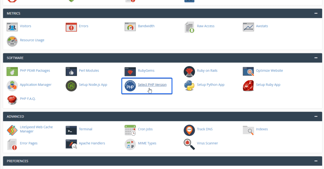Open the Visitors link
The width and height of the screenshot is (324, 169).
[25, 26]
